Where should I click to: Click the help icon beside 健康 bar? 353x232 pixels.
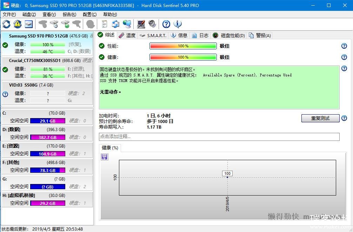point(344,57)
